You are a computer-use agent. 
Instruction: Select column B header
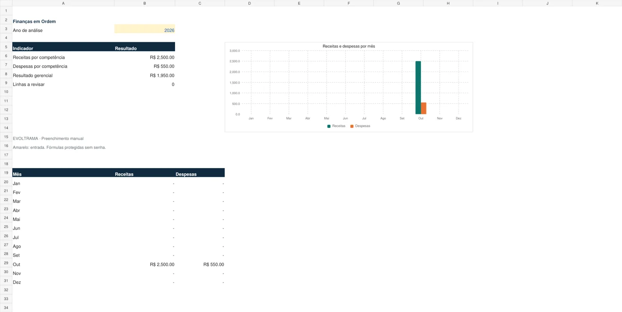145,3
